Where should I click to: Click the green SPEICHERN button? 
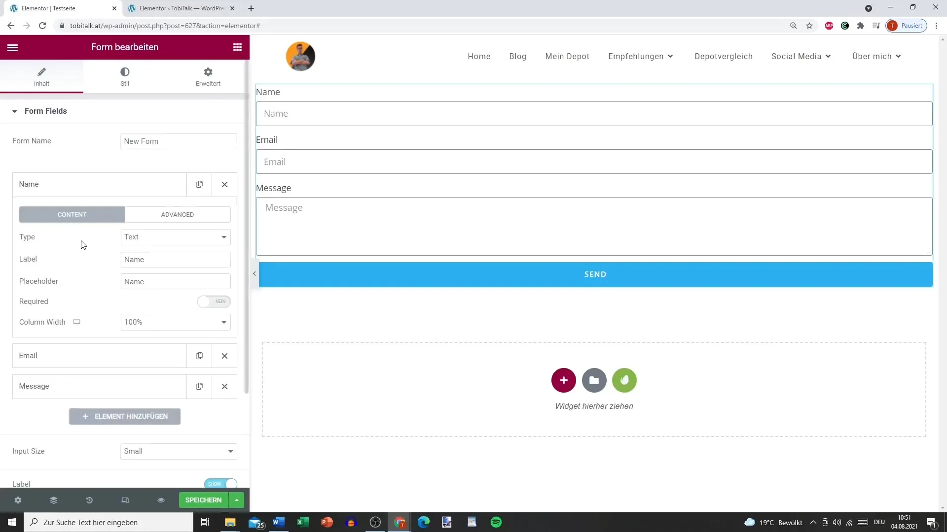203,500
